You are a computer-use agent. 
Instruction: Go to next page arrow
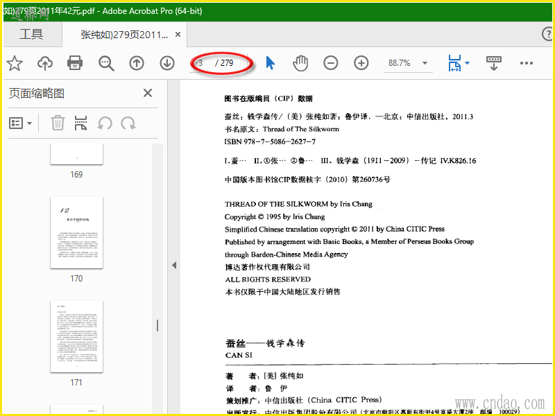click(x=167, y=63)
